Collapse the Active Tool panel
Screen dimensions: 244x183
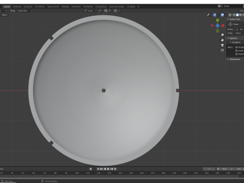pos(228,19)
